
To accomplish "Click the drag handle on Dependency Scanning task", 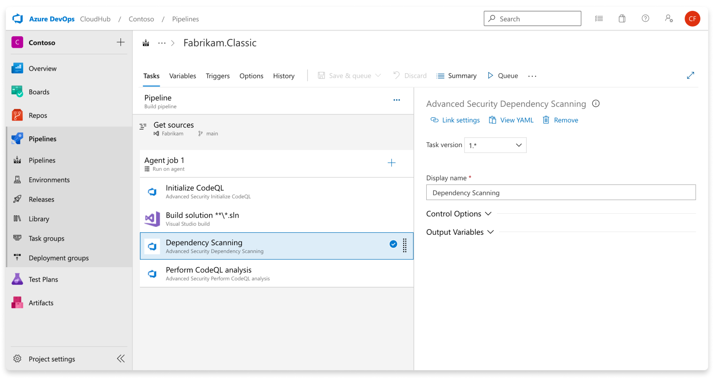I will 405,246.
